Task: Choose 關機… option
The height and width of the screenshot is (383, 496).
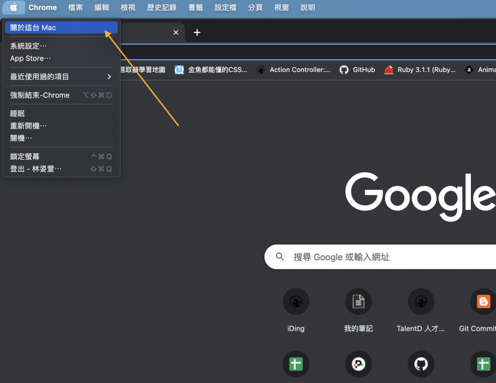Action: [x=62, y=138]
